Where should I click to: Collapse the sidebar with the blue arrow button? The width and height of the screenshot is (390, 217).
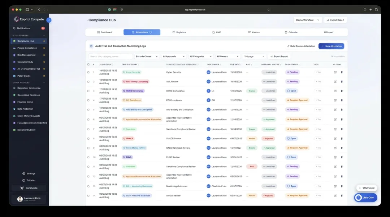coord(49,20)
